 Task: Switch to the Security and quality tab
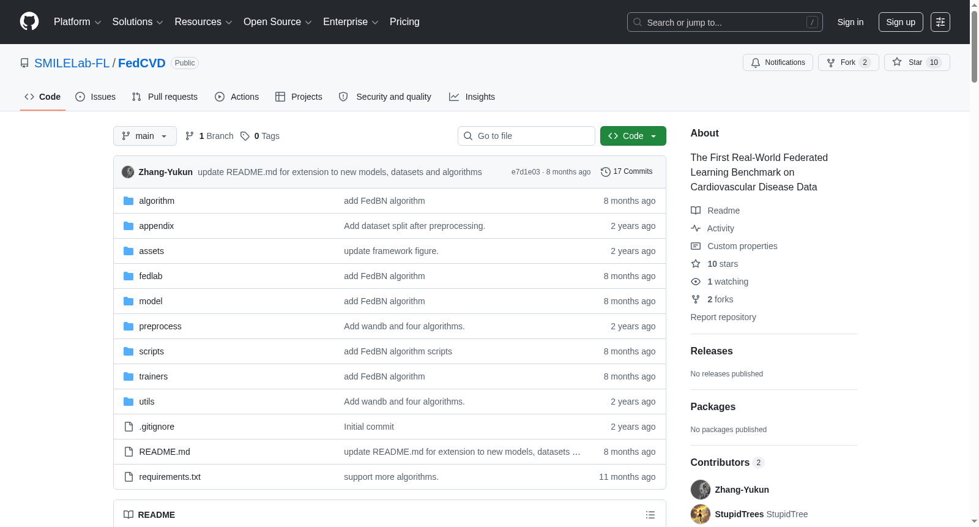[385, 97]
